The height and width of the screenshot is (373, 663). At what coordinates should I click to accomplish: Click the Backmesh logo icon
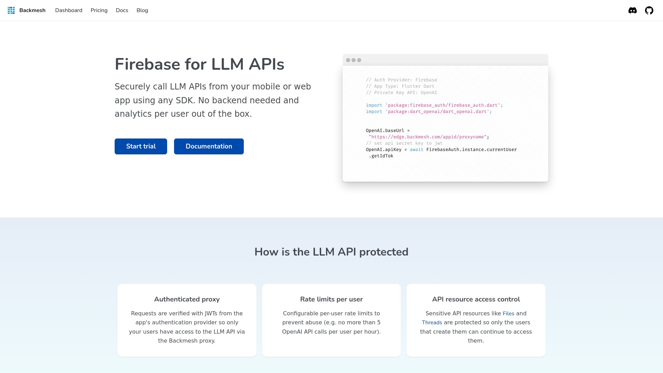coord(11,10)
